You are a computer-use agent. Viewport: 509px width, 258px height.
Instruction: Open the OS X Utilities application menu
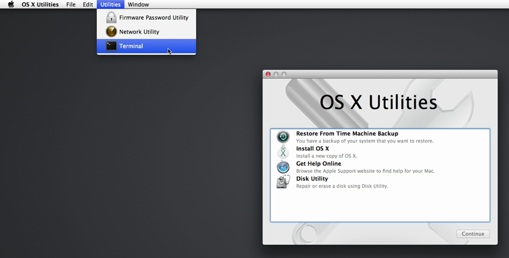40,5
